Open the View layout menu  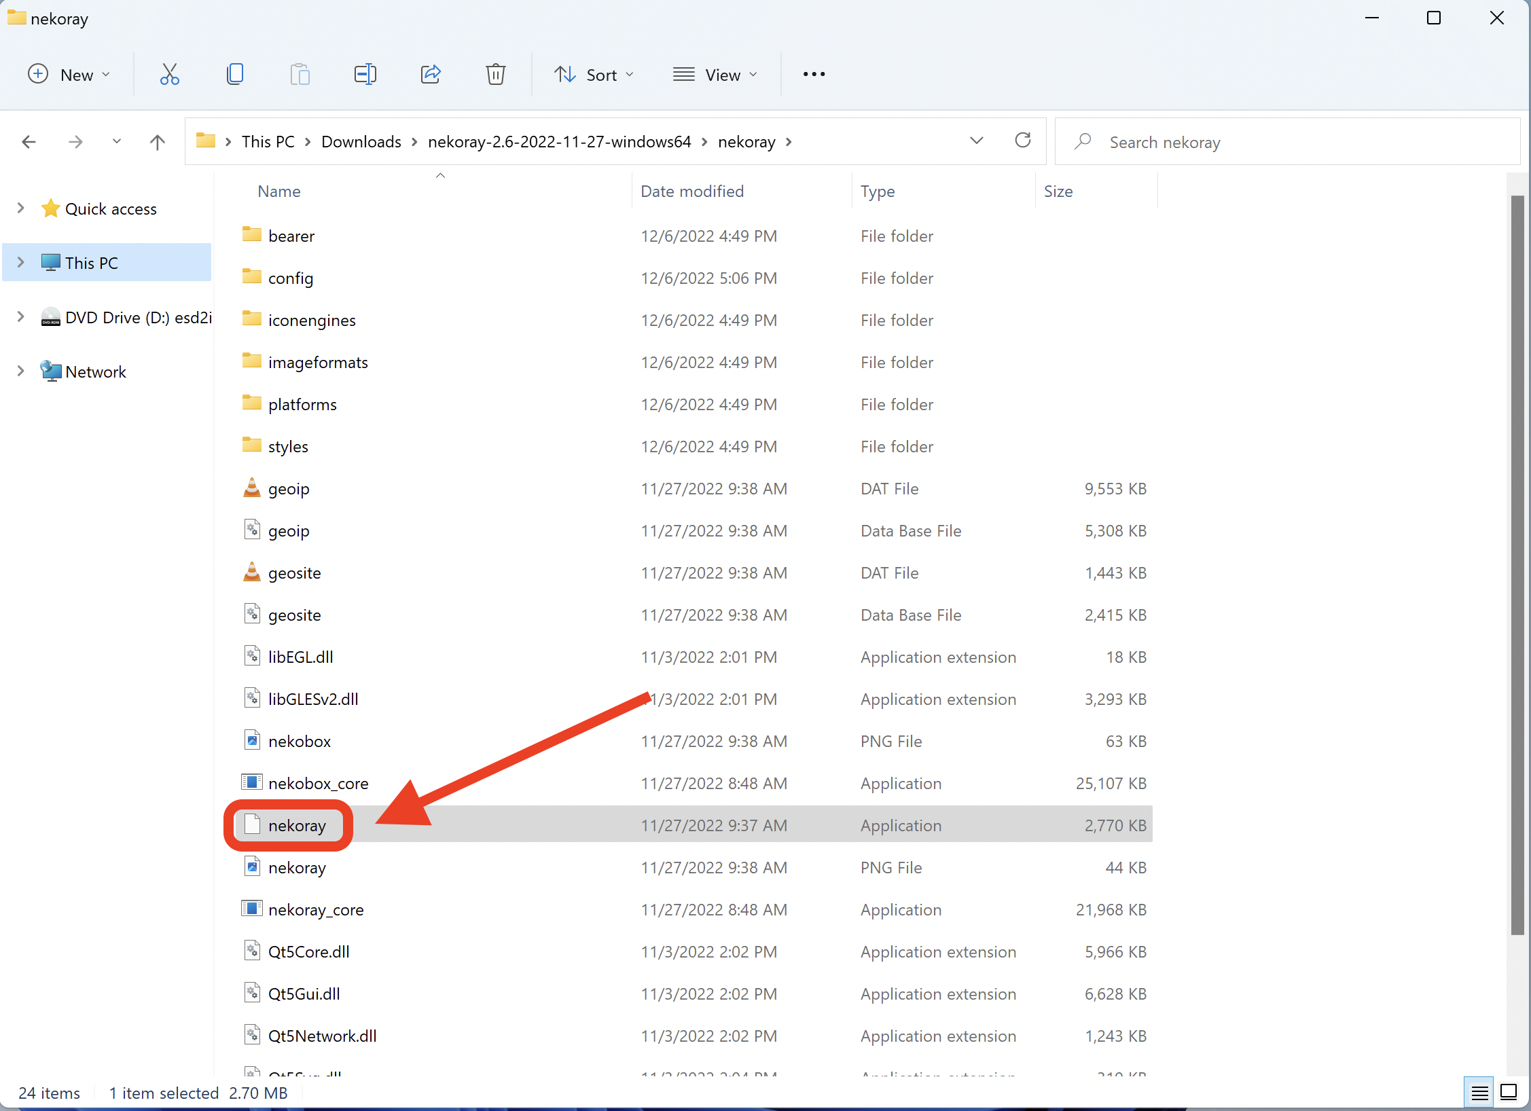715,74
